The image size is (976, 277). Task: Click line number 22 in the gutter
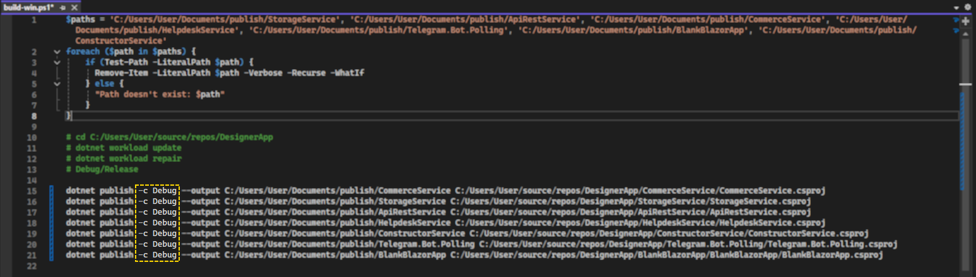coord(32,266)
